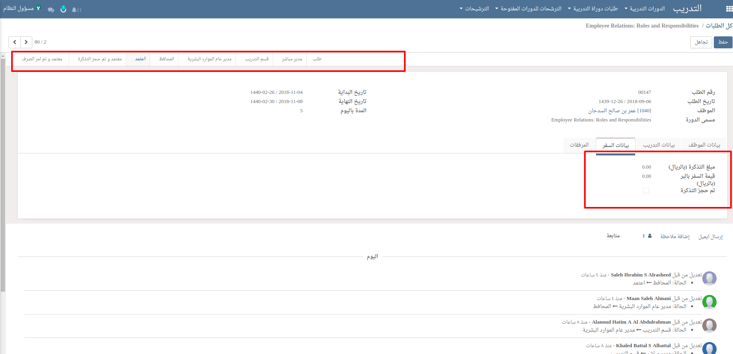This screenshot has width=733, height=354.
Task: Expand the الترشيحات dropdown menu
Action: [474, 9]
